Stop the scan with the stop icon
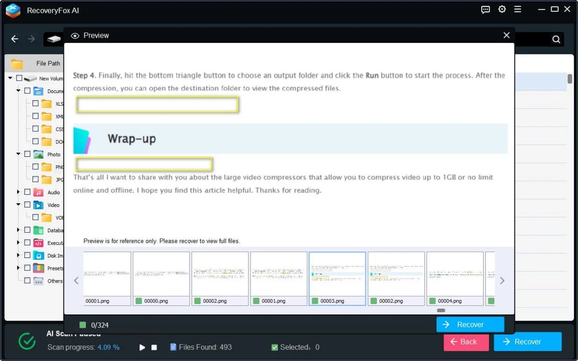This screenshot has height=361, width=578. (154, 347)
